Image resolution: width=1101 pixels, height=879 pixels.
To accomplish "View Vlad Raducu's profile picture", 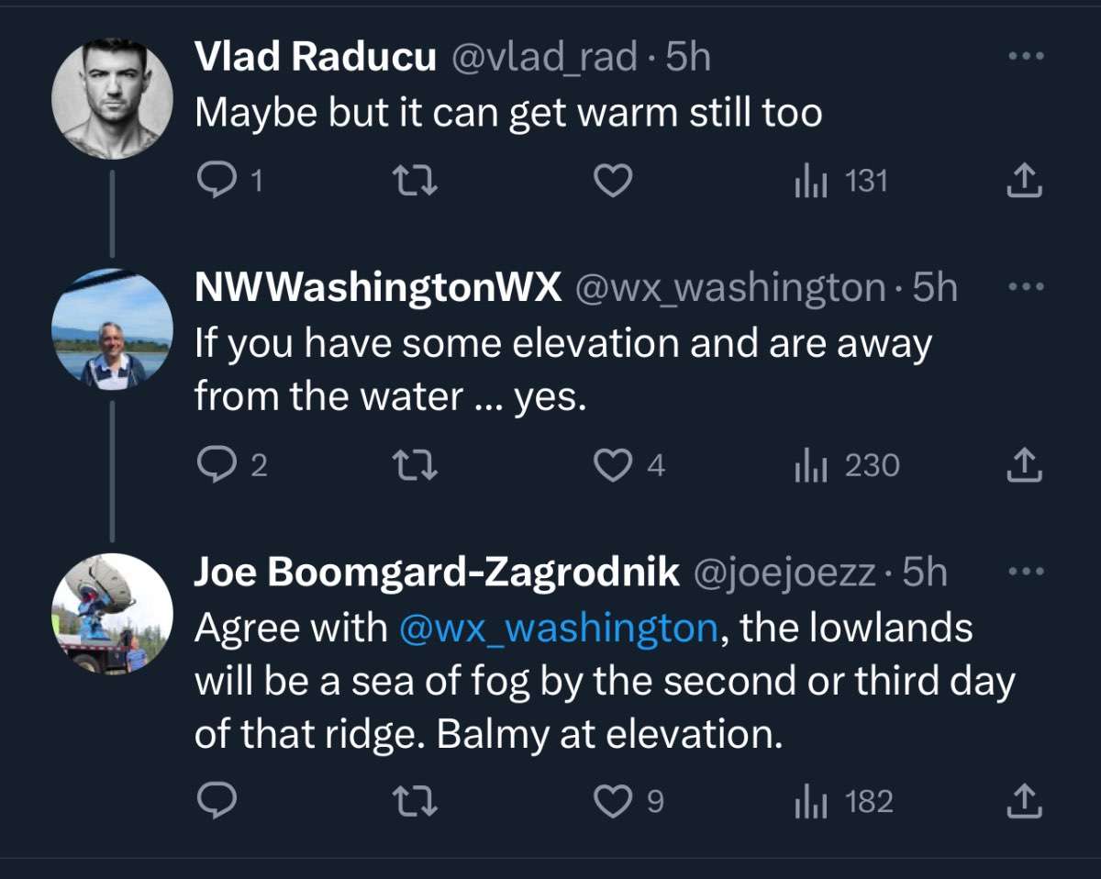I will 112,98.
